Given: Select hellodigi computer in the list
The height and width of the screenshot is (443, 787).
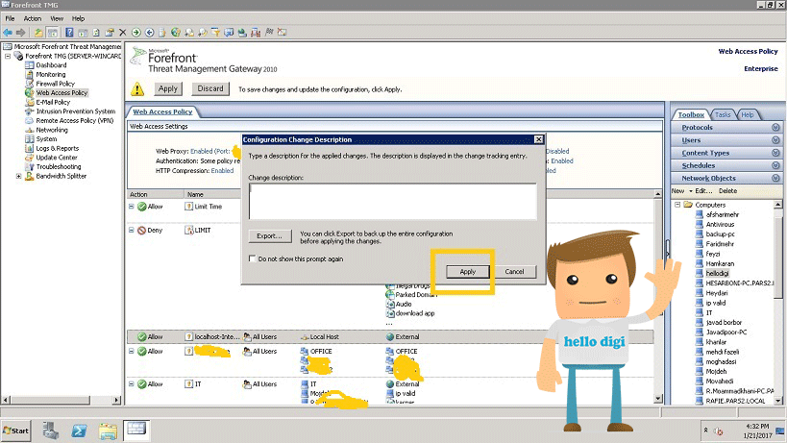Looking at the screenshot, I should (717, 274).
